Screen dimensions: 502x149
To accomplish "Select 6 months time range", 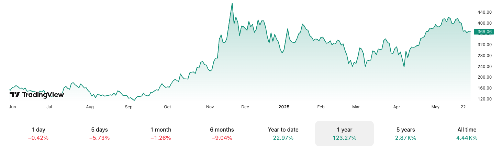I will click(222, 134).
